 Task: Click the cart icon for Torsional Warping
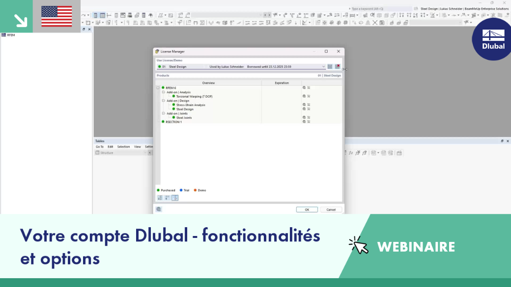tap(309, 96)
